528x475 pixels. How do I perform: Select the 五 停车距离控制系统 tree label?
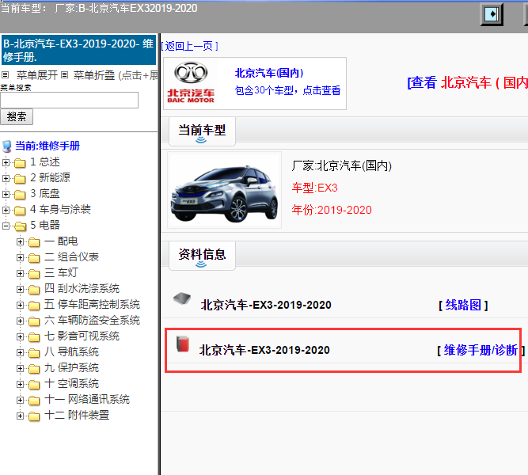(93, 305)
